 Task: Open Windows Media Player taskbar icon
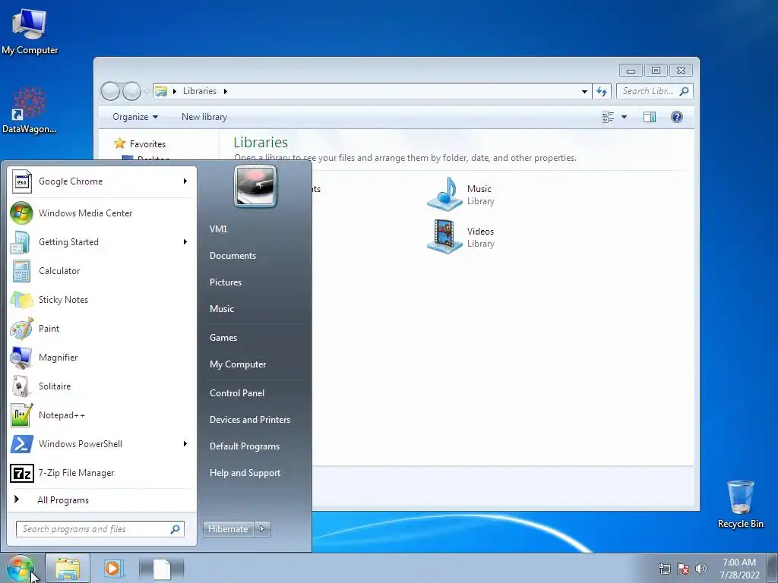pyautogui.click(x=113, y=568)
